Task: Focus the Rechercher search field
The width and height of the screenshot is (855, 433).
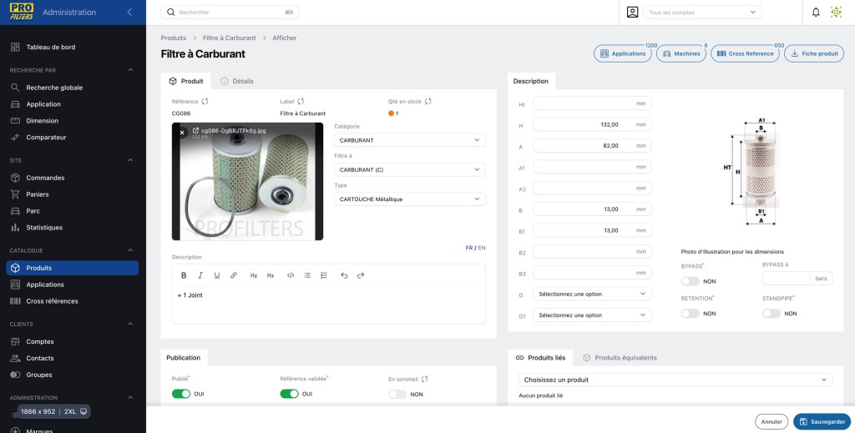Action: pyautogui.click(x=230, y=12)
